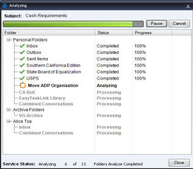This screenshot has height=169, width=193.
Task: Select the EasyTaskLink Library folder
Action: point(42,98)
